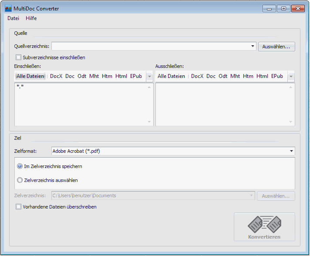
Task: Select Html filter in Ausschließen toolbar
Action: point(263,76)
